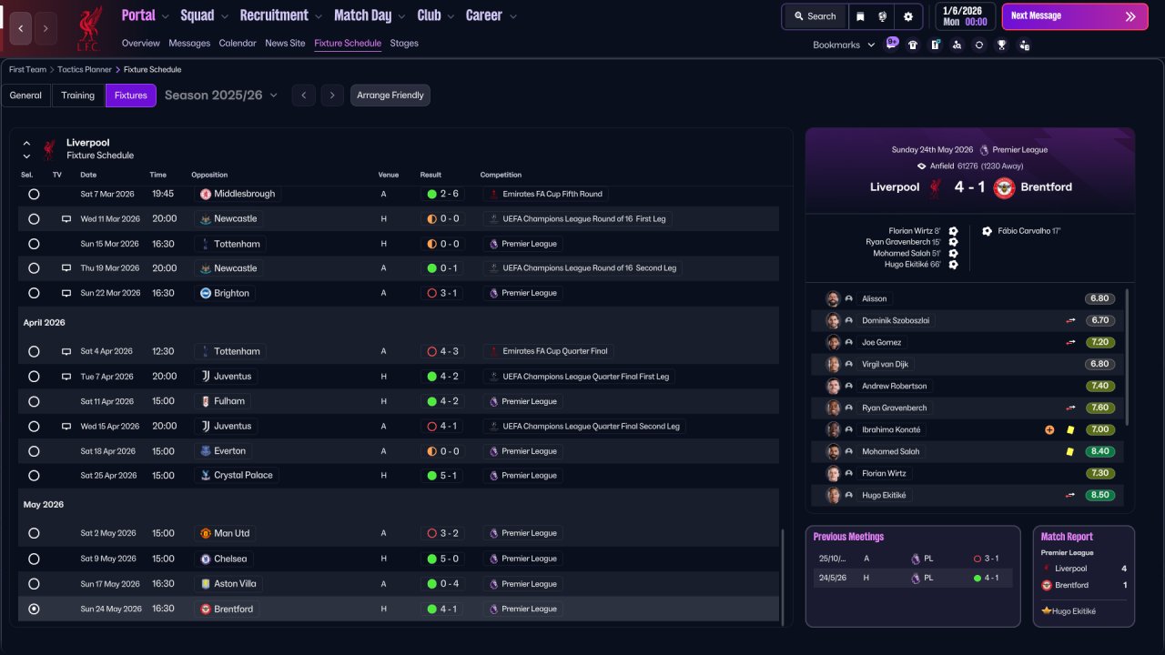
Task: Click the Juventus crest in 7 Apr row
Action: [x=206, y=377]
